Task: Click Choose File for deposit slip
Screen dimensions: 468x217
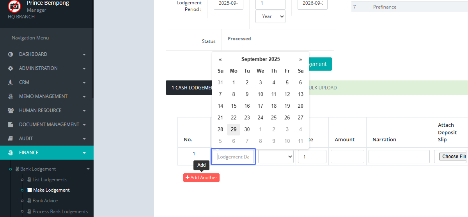Action: 452,157
